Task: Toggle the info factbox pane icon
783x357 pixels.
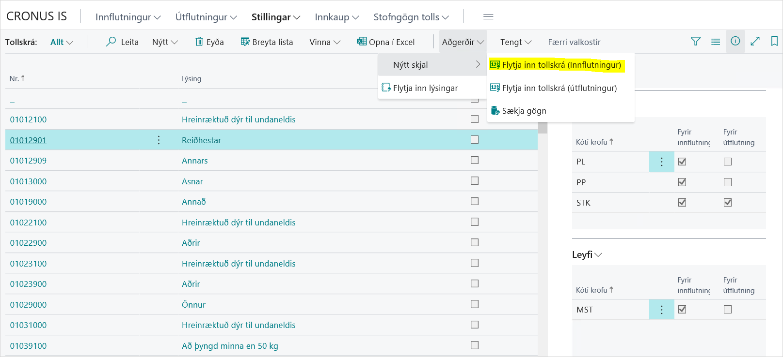Action: click(735, 42)
